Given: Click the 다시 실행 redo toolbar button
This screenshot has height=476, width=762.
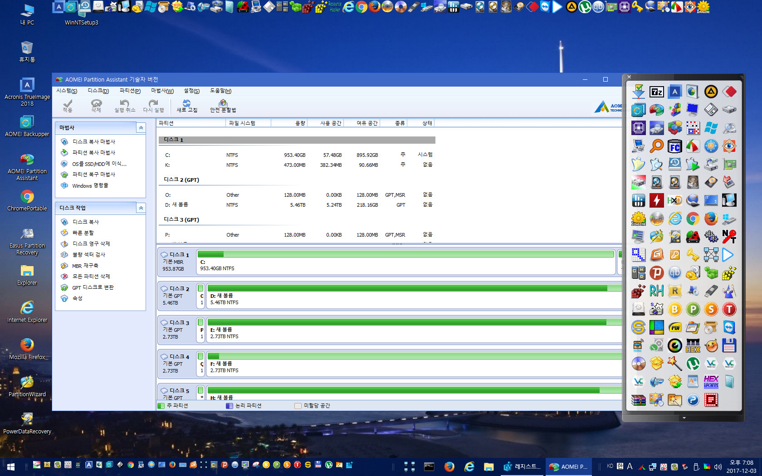Looking at the screenshot, I should (x=153, y=106).
